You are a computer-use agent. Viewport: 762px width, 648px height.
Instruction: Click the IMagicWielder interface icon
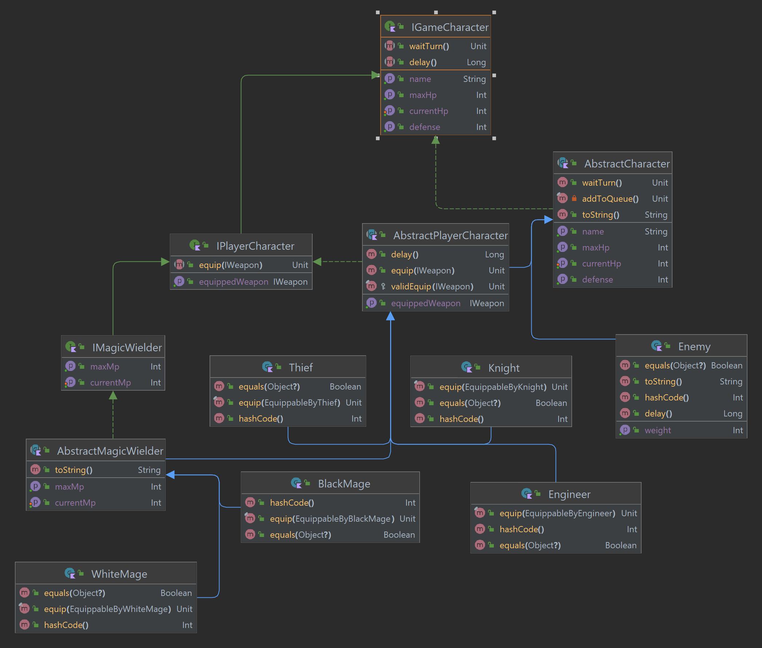pyautogui.click(x=71, y=347)
